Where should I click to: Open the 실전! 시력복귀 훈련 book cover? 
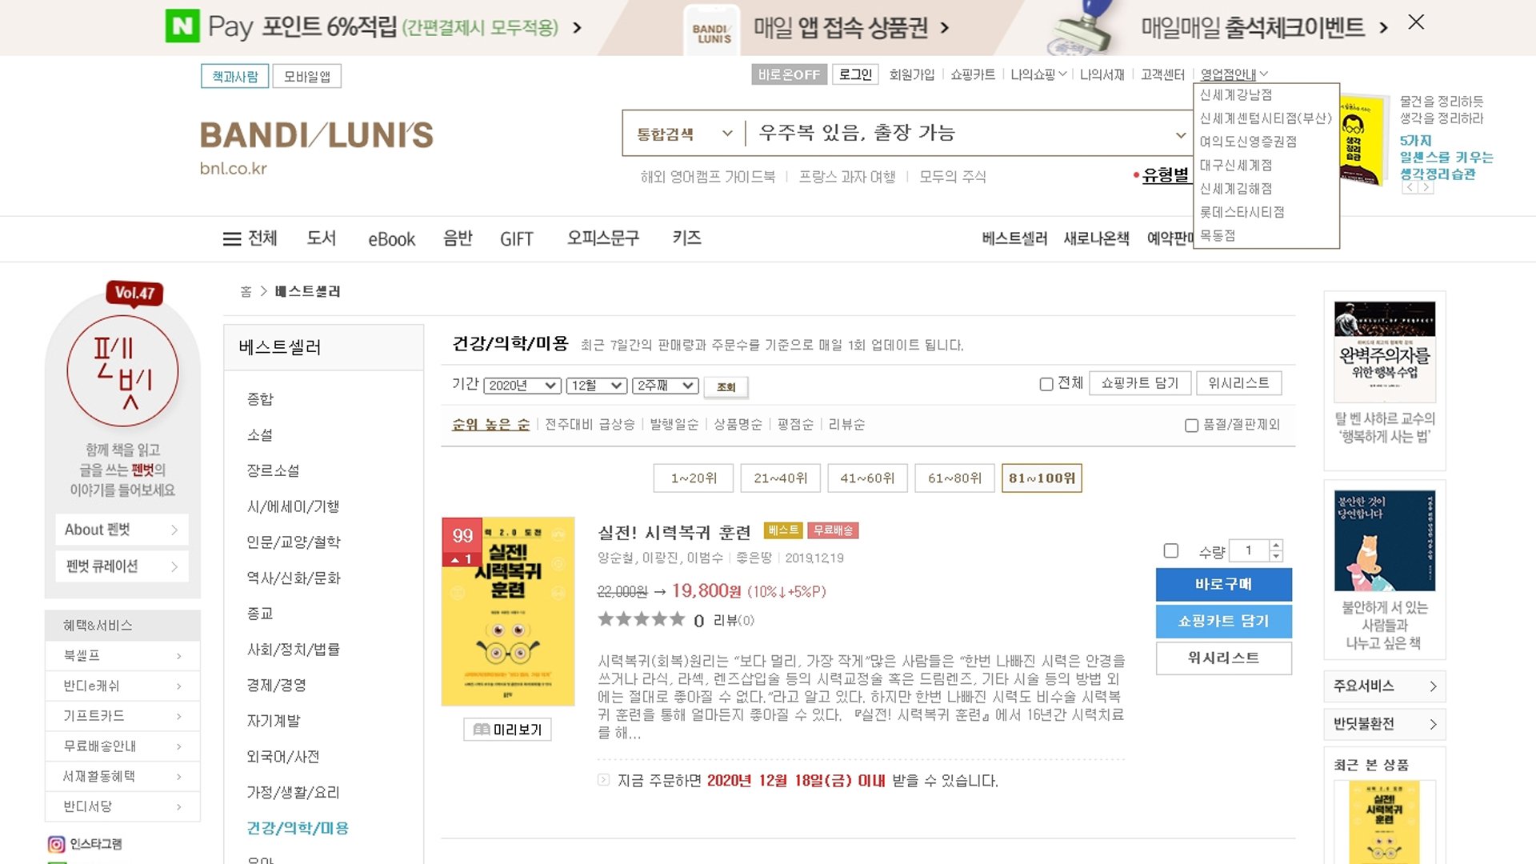point(508,611)
